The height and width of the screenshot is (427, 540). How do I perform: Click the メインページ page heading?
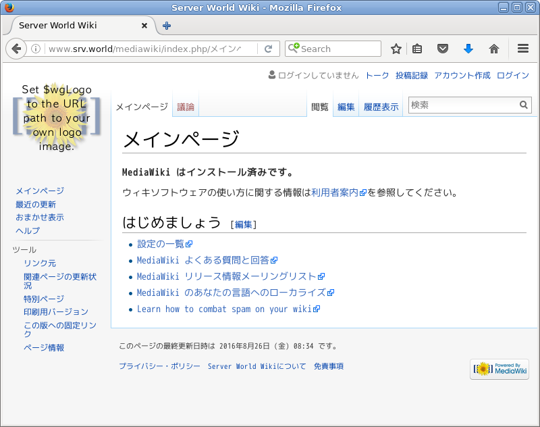pyautogui.click(x=181, y=139)
